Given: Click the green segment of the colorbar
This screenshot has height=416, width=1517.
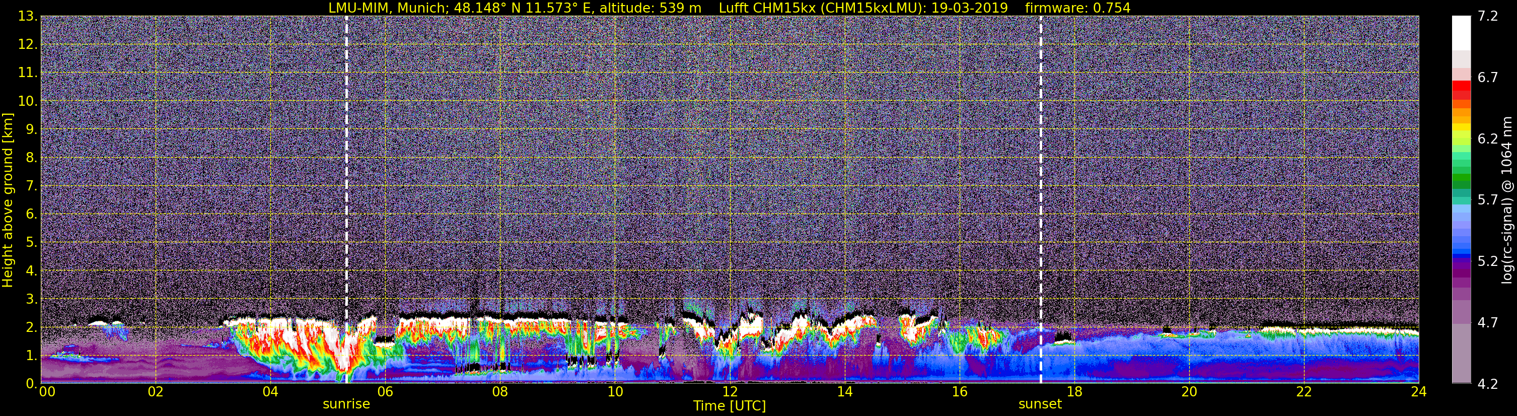Looking at the screenshot, I should [1461, 177].
